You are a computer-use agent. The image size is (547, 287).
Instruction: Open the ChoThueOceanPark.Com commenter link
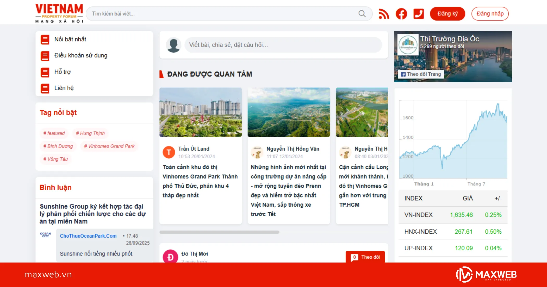pyautogui.click(x=88, y=236)
